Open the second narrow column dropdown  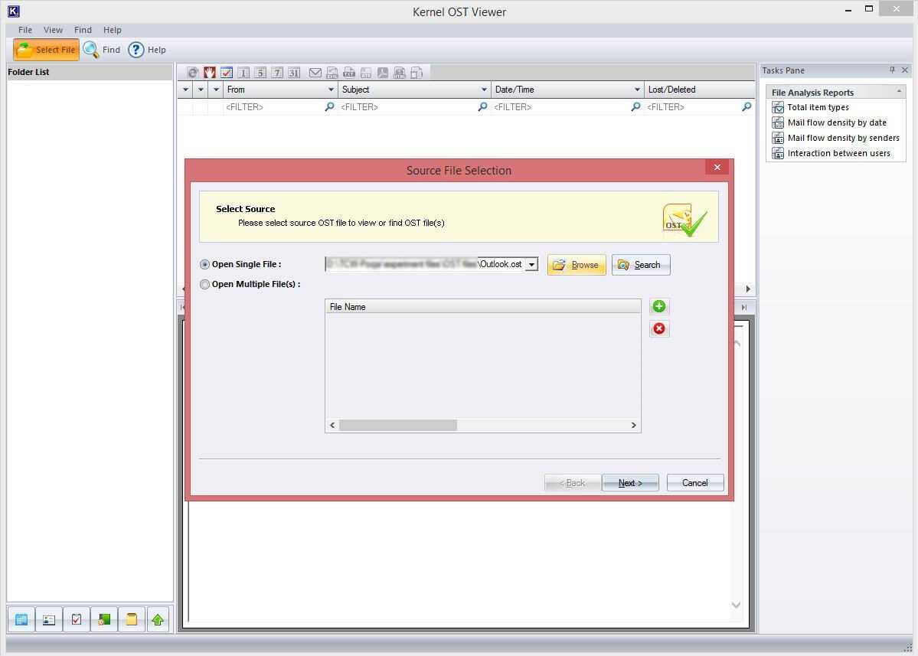[x=201, y=90]
